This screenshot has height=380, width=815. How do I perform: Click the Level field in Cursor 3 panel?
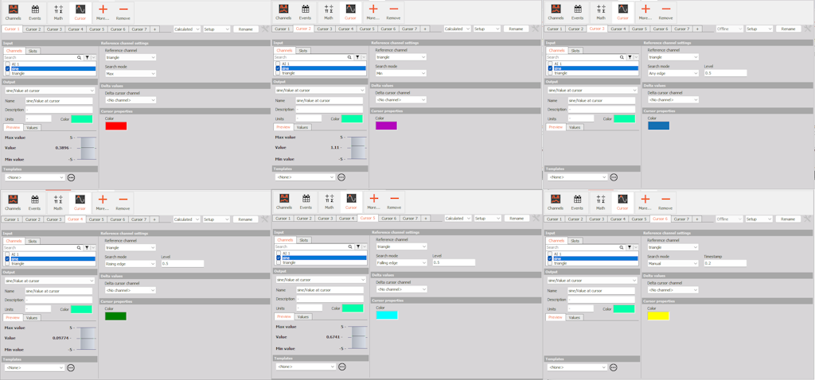pos(725,73)
